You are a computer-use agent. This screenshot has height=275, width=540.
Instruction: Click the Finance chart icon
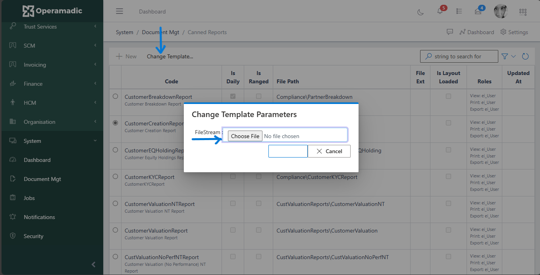coord(13,83)
